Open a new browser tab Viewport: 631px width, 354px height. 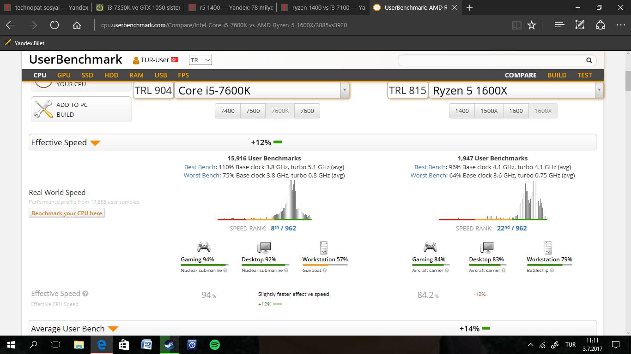tap(470, 7)
